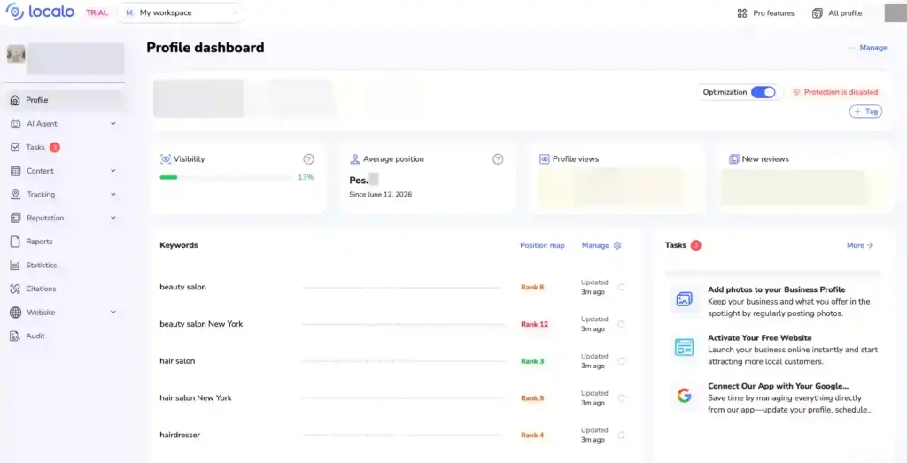Refresh the beauty salon keyword rank
Image resolution: width=907 pixels, height=463 pixels.
621,287
